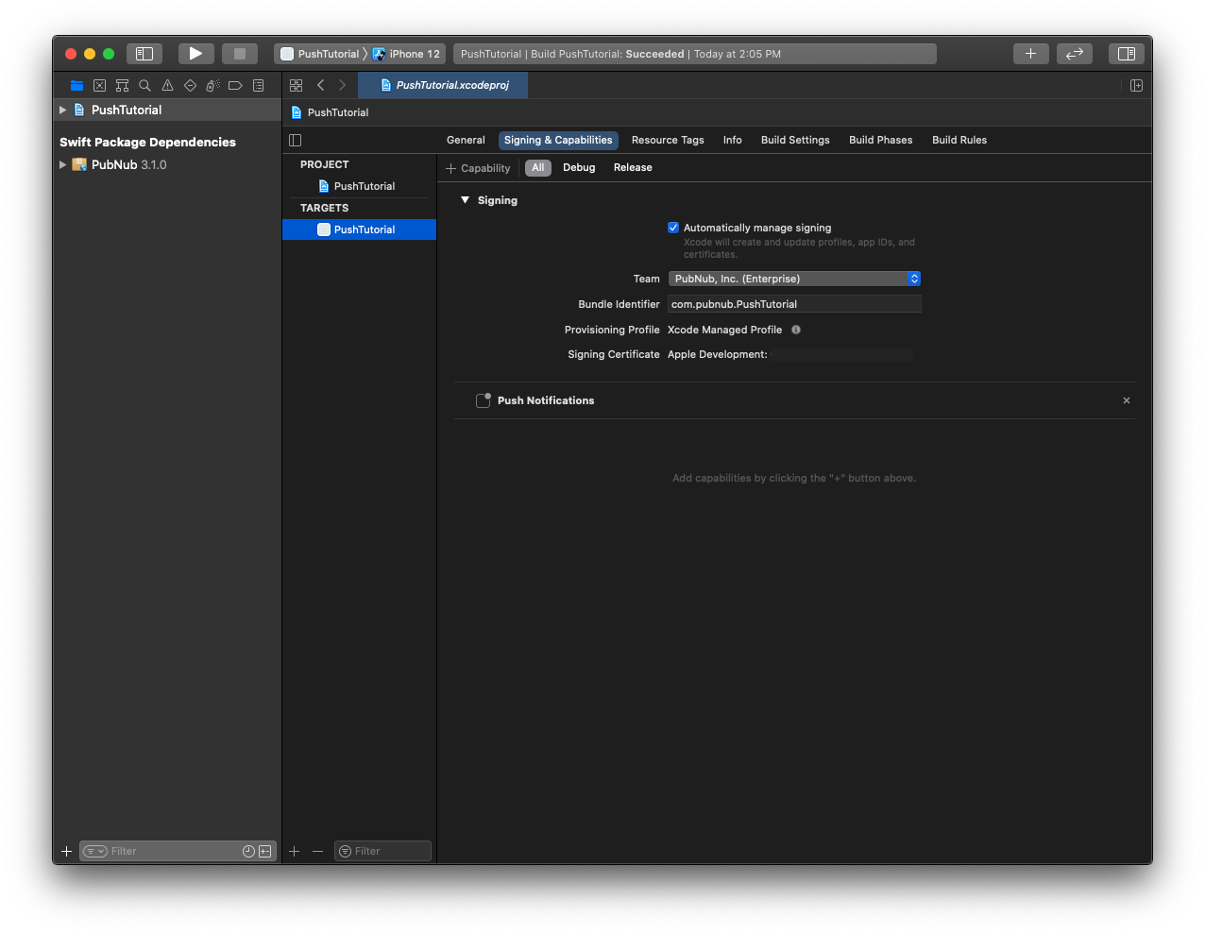The image size is (1205, 934).
Task: Select the PushTutorial target in the list
Action: pyautogui.click(x=364, y=229)
